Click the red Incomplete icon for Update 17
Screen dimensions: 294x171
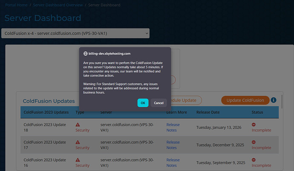tap(254, 142)
